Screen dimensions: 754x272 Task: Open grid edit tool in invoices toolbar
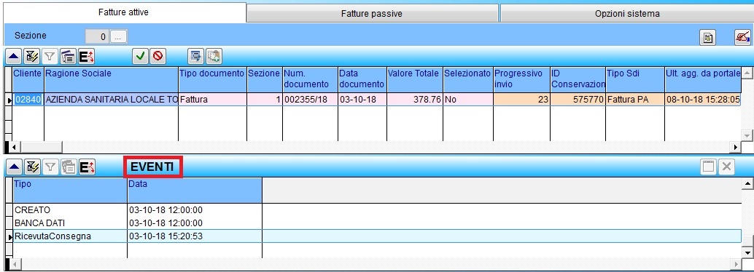click(x=32, y=57)
